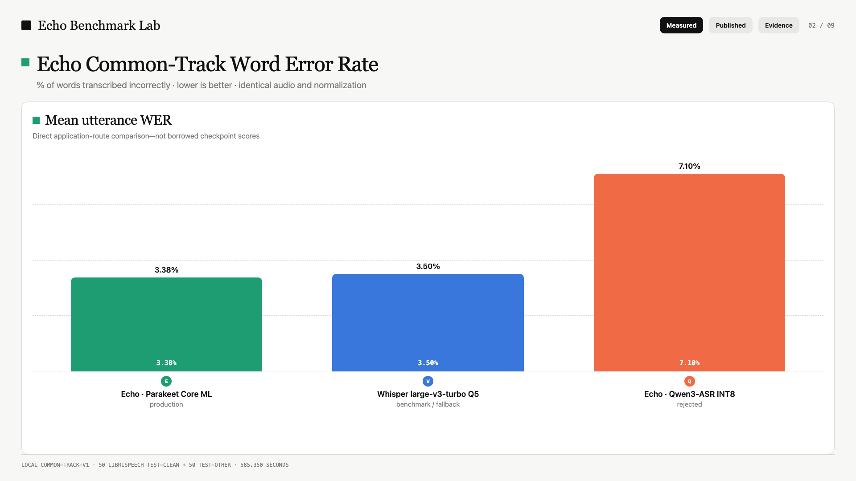Image resolution: width=856 pixels, height=481 pixels.
Task: Select the green Parakeet Core ML bar
Action: pos(166,324)
